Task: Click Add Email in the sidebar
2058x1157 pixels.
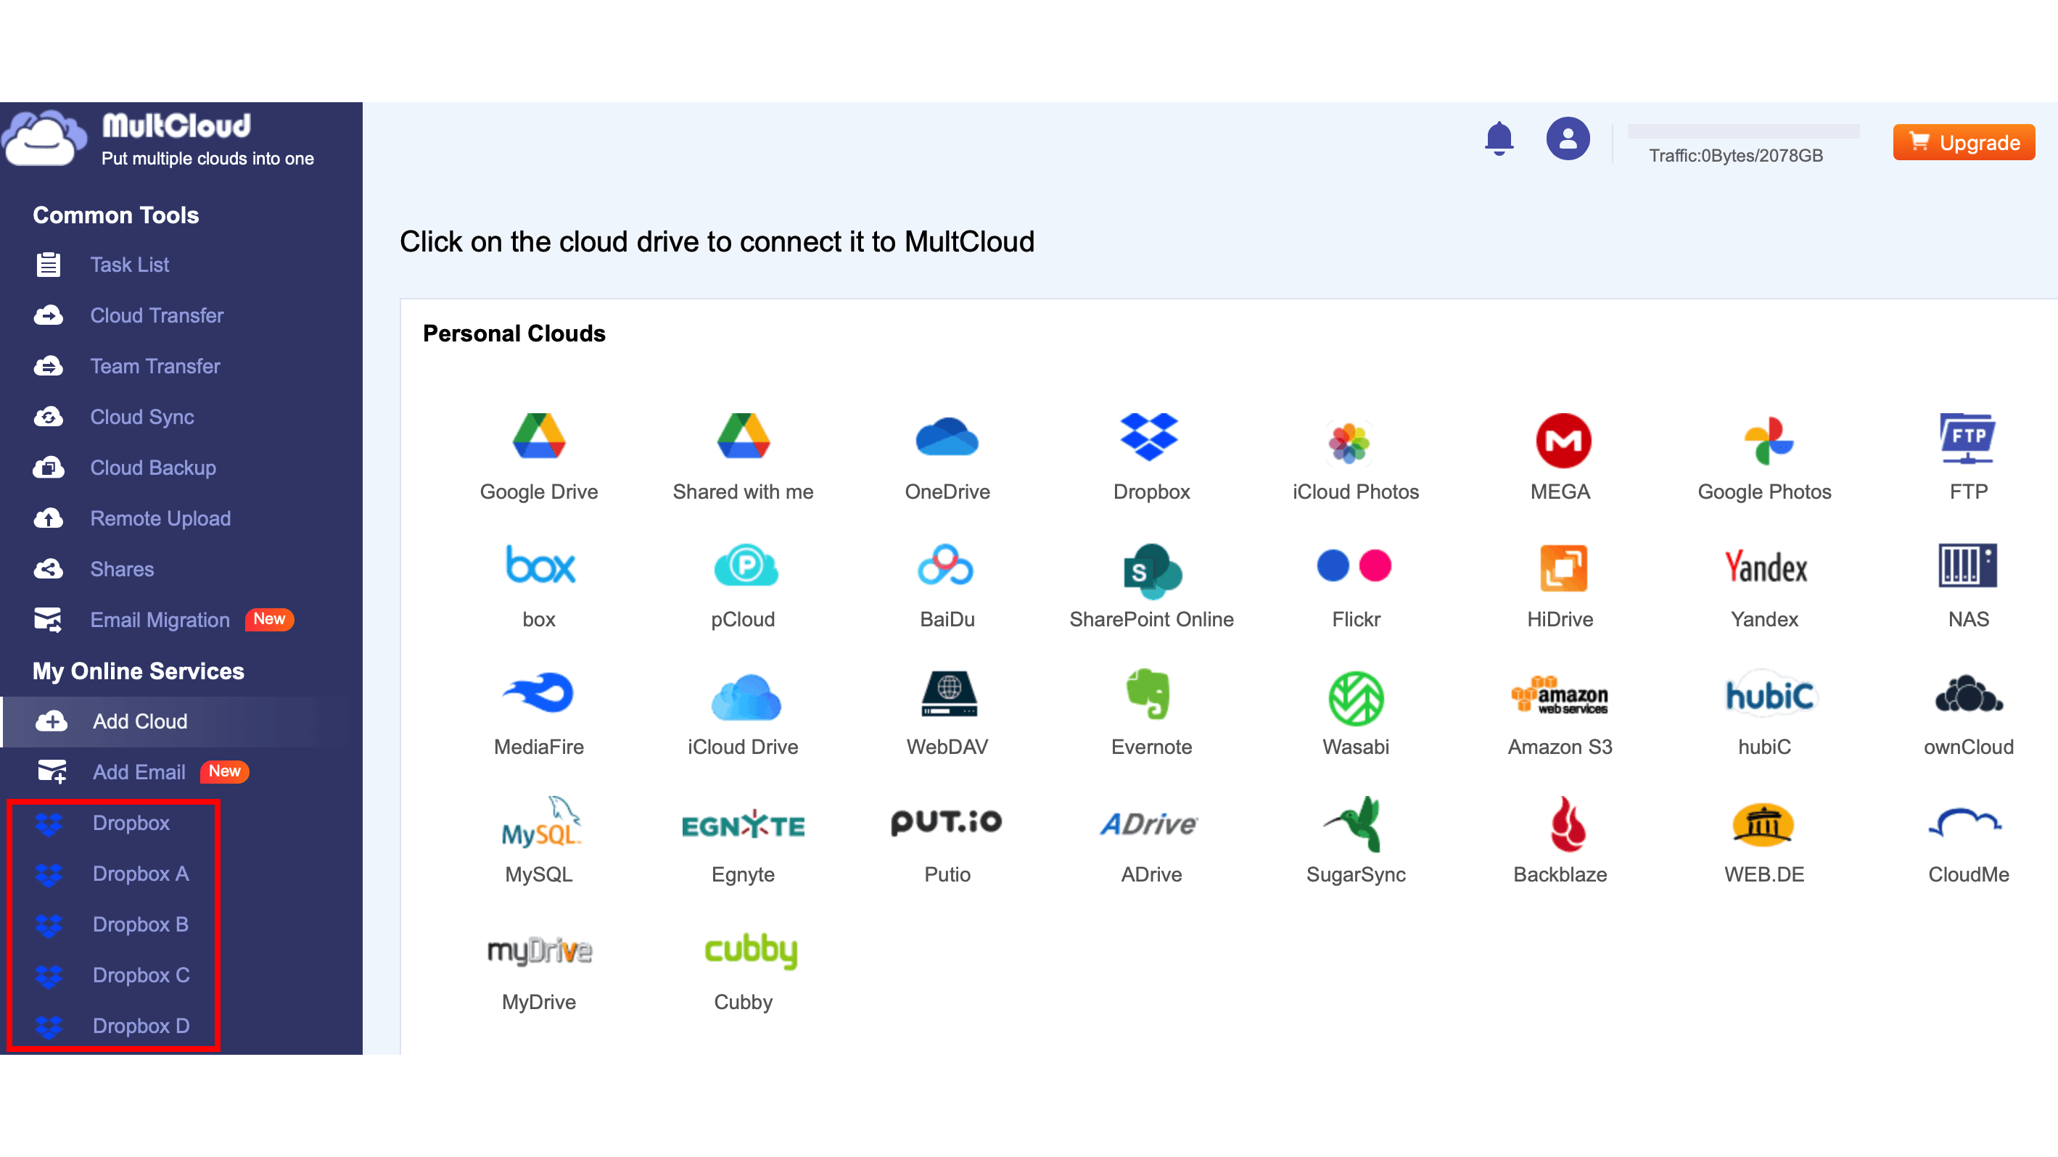Action: click(139, 771)
